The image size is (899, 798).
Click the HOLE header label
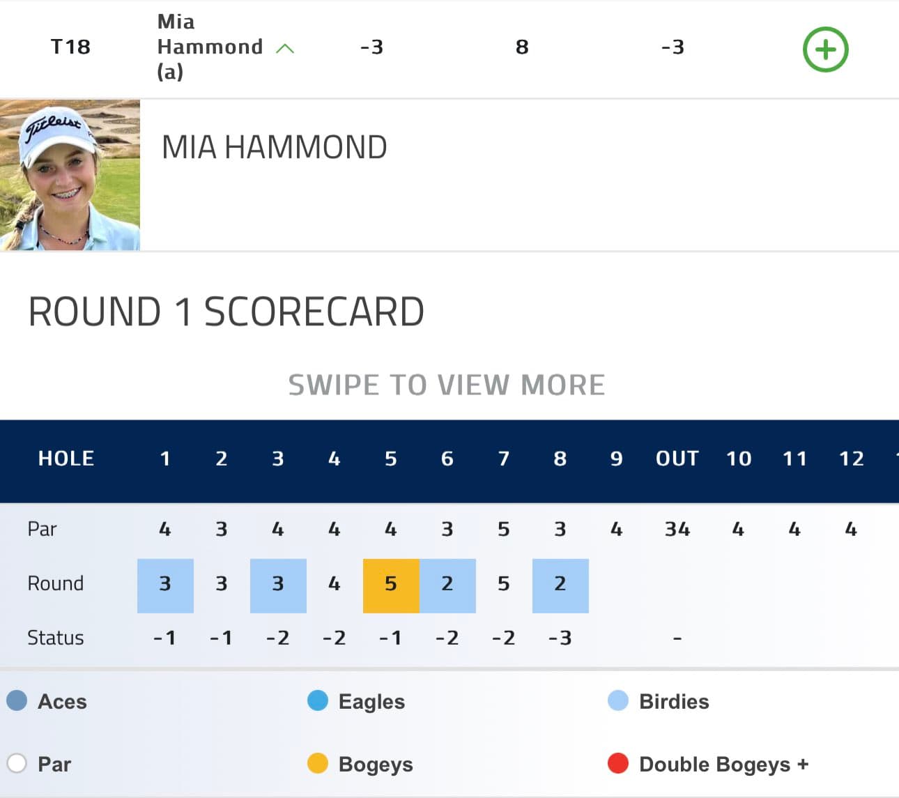coord(66,459)
